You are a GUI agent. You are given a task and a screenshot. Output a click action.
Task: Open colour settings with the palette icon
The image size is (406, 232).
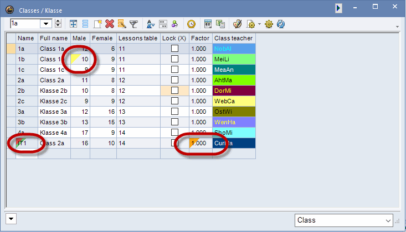coord(237,24)
